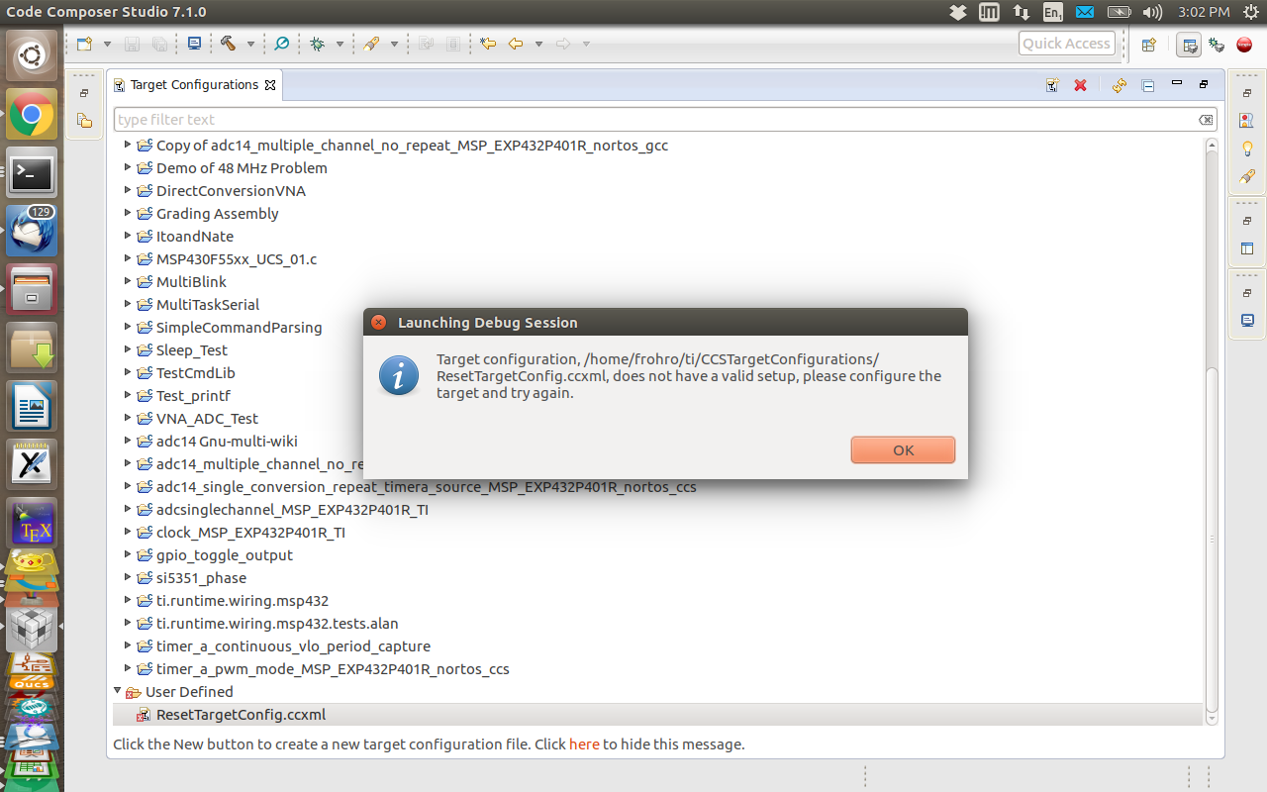Focus the Quick Access field
The height and width of the screenshot is (792, 1267).
tap(1066, 44)
